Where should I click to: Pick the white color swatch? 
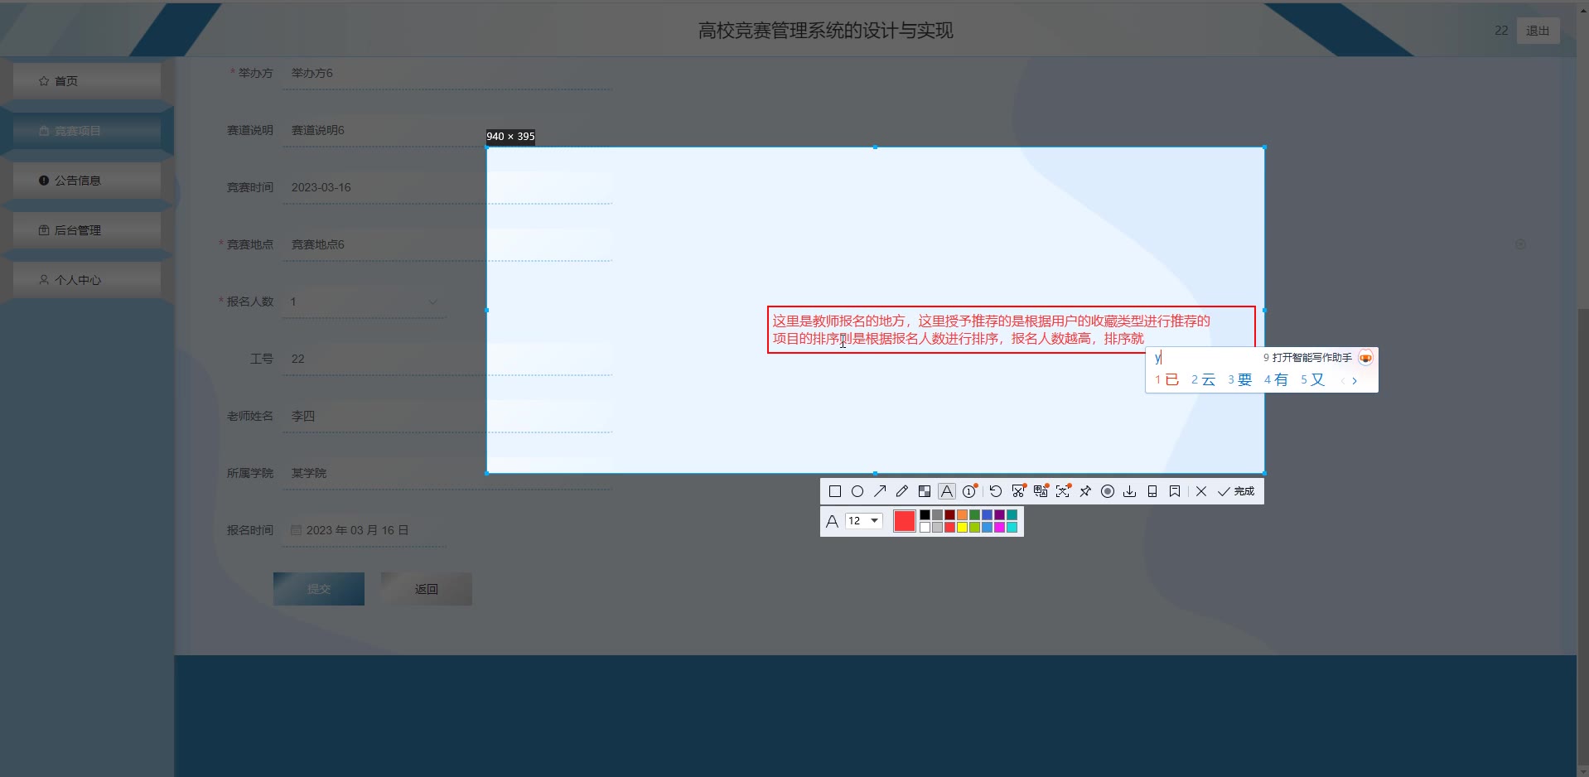pyautogui.click(x=925, y=528)
